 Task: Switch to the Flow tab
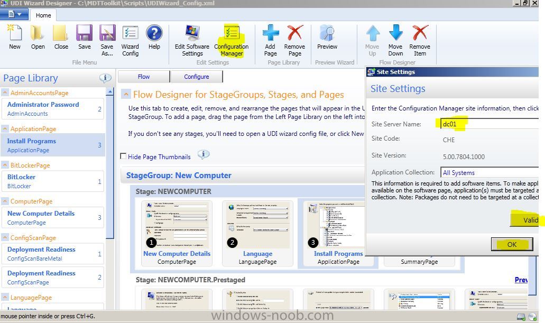pos(144,77)
